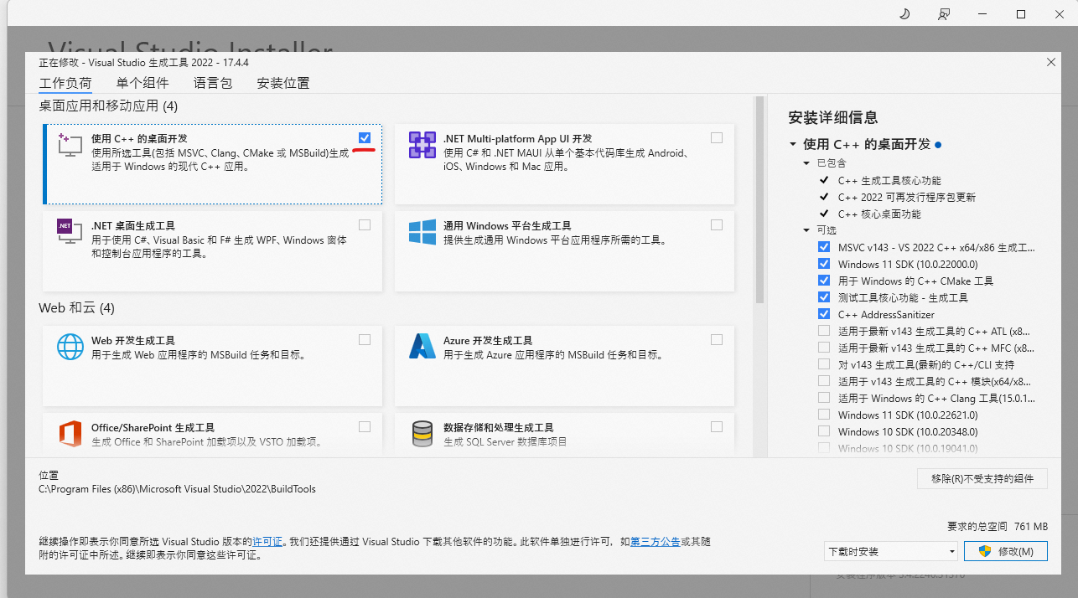Click the Azure build tools icon
1078x598 pixels.
(x=422, y=346)
